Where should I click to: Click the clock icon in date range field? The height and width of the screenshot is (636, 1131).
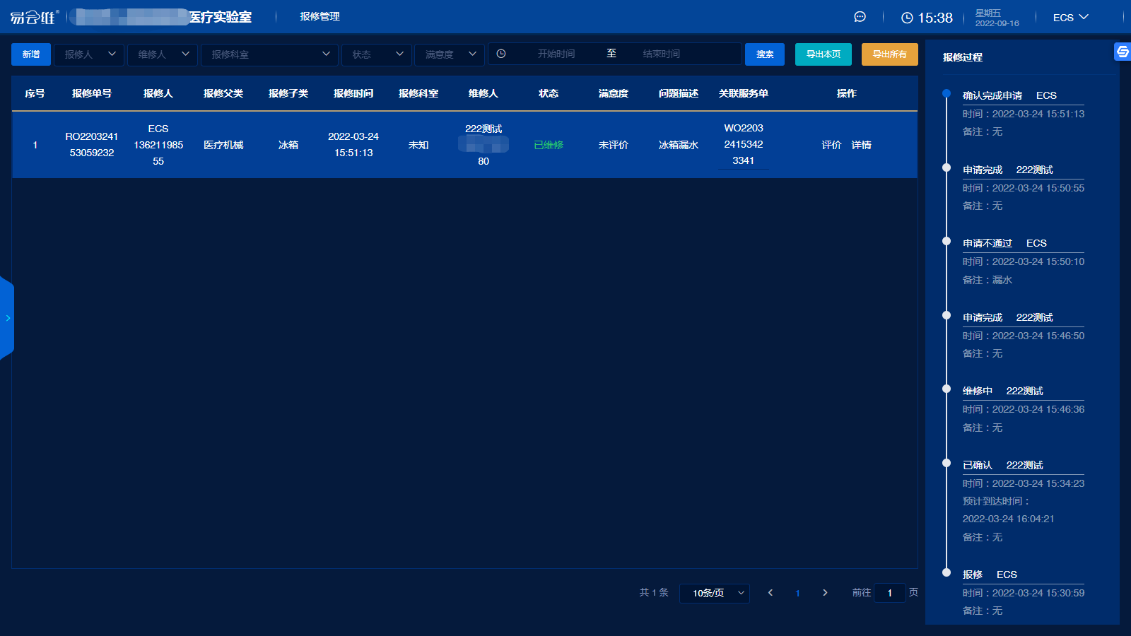pyautogui.click(x=501, y=54)
